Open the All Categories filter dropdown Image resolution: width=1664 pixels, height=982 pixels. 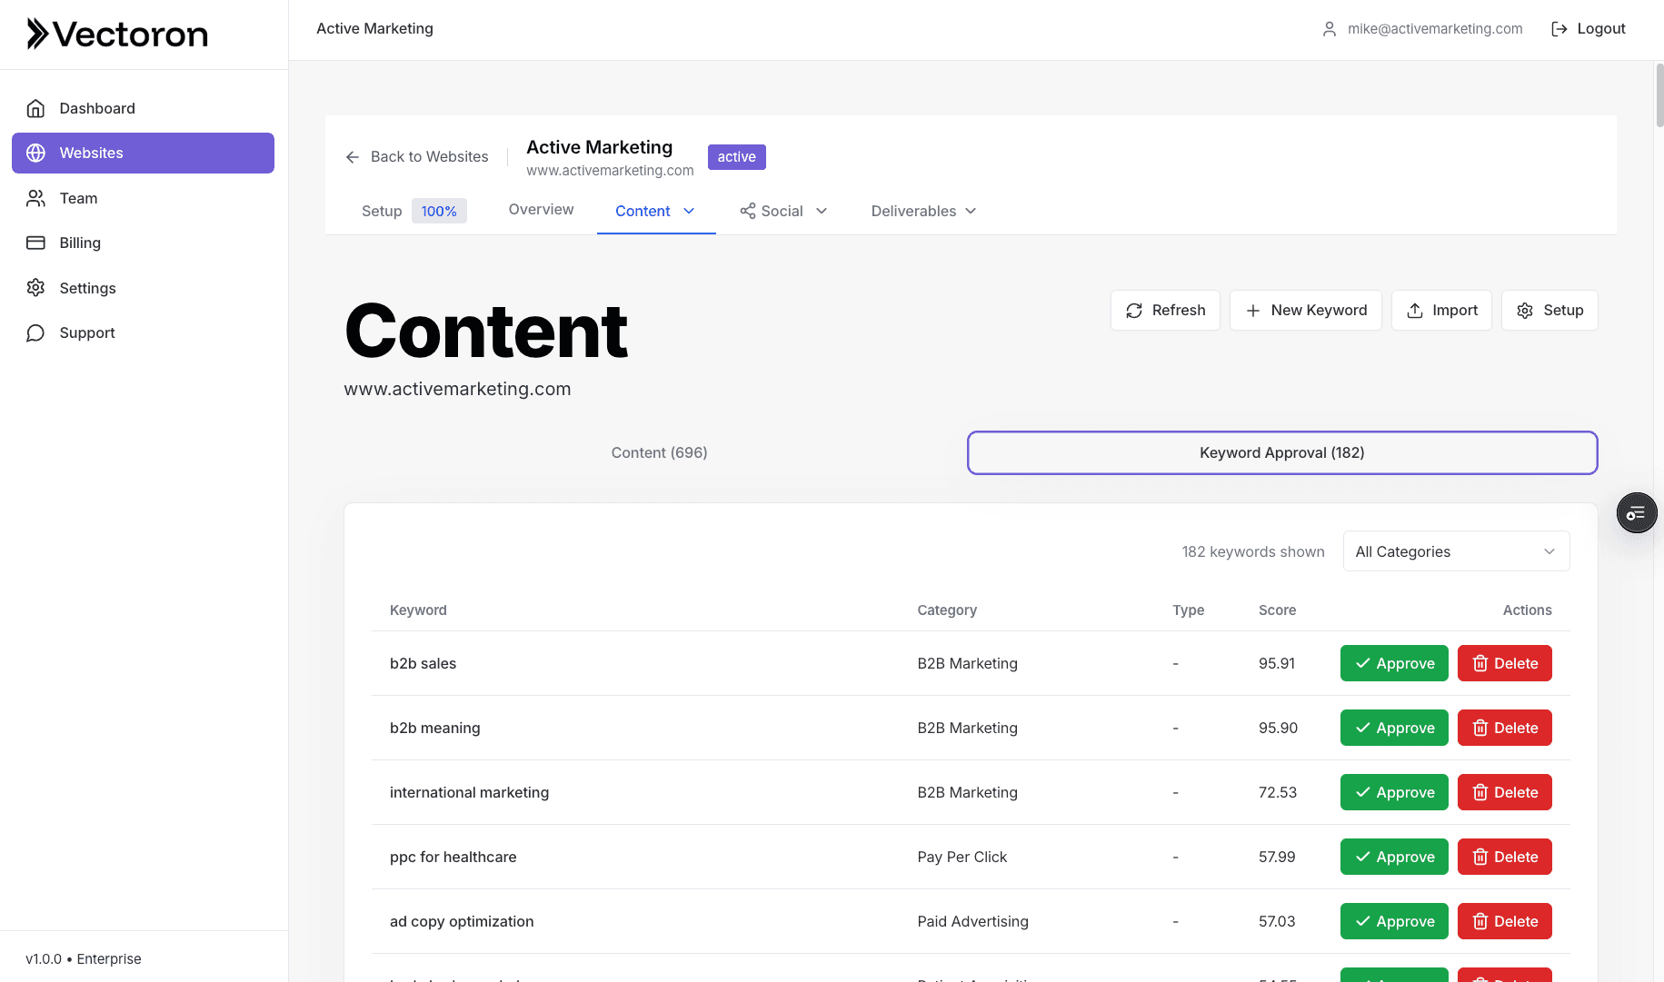(1455, 551)
